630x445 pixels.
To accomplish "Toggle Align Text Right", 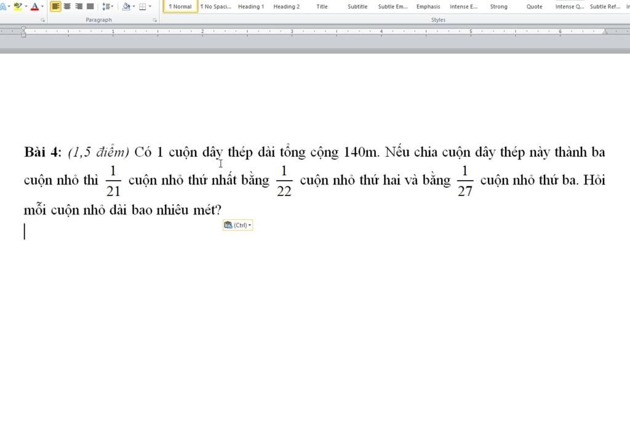I will point(79,6).
